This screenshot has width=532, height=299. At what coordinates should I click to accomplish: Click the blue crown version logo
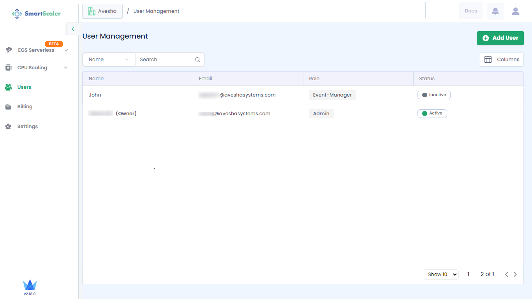pyautogui.click(x=30, y=285)
